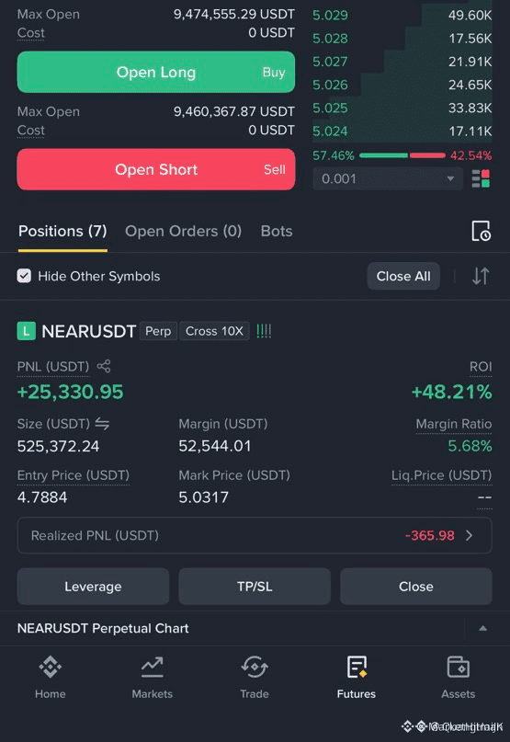Click the long/short ratio bar

pos(402,155)
